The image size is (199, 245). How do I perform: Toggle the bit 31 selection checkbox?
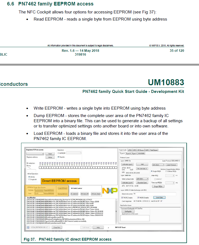[x=40, y=163]
